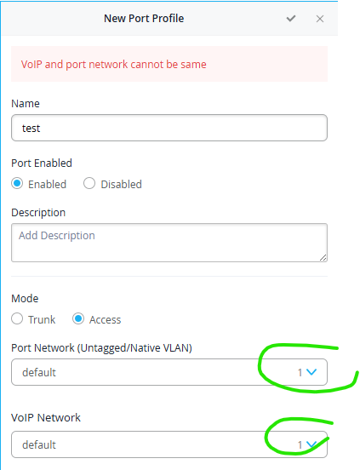Click the New Port Profile title

pos(144,19)
